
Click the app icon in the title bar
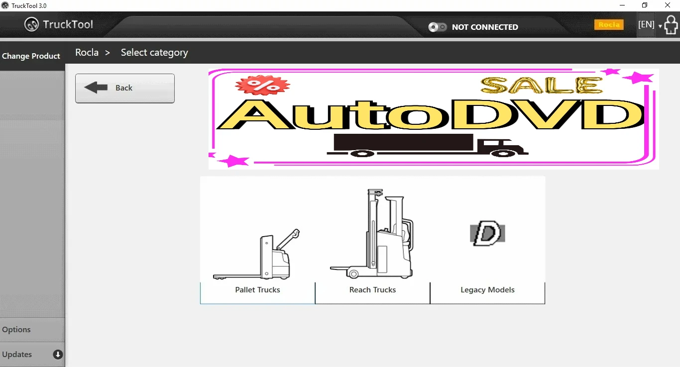[5, 5]
